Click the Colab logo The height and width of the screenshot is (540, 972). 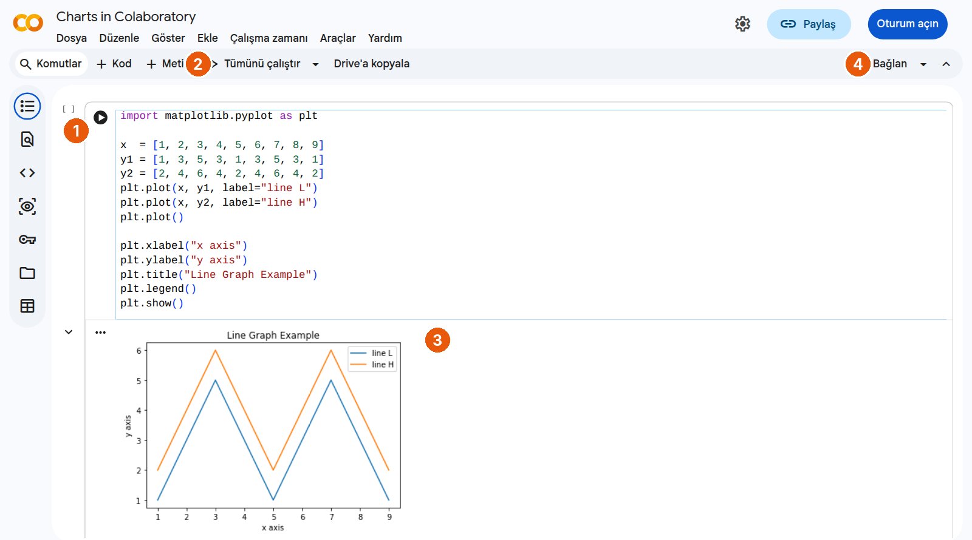tap(28, 23)
